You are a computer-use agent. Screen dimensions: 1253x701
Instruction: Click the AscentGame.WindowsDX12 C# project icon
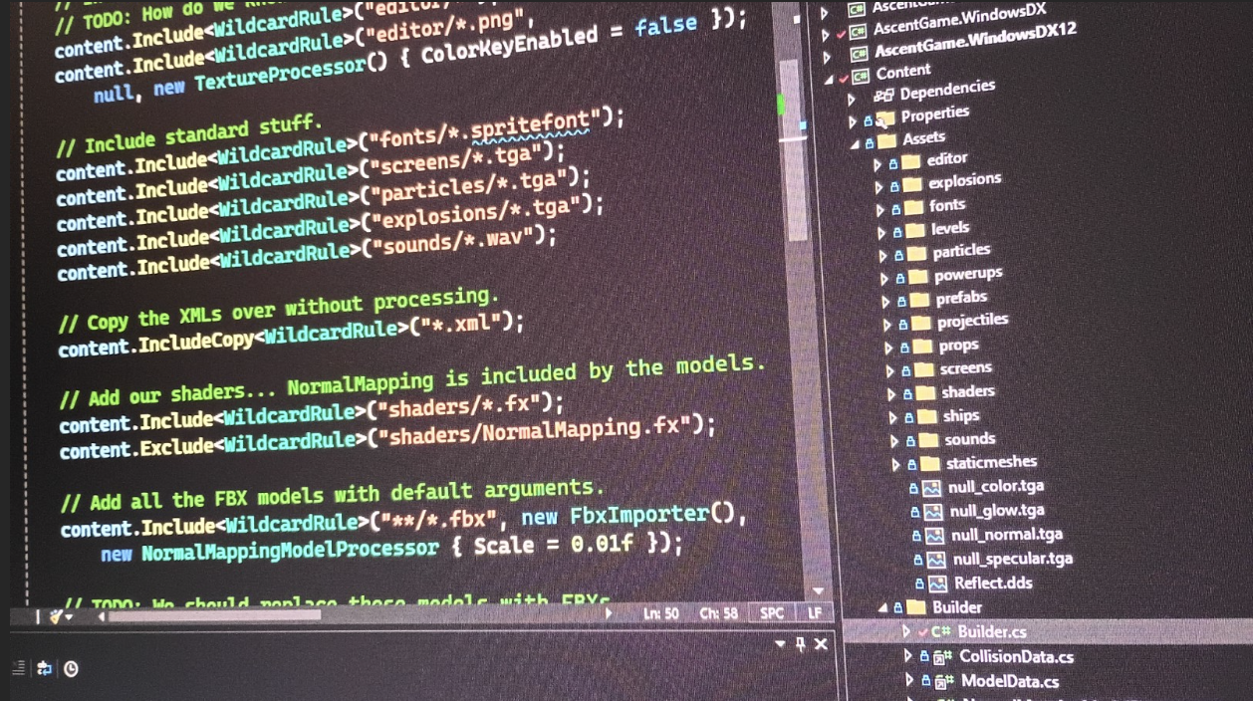point(859,53)
